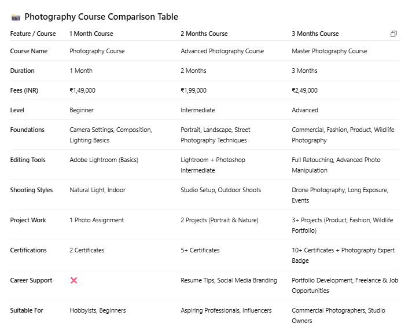This screenshot has height=334, width=412.
Task: Select the "3 Months Course" column header
Action: click(315, 34)
